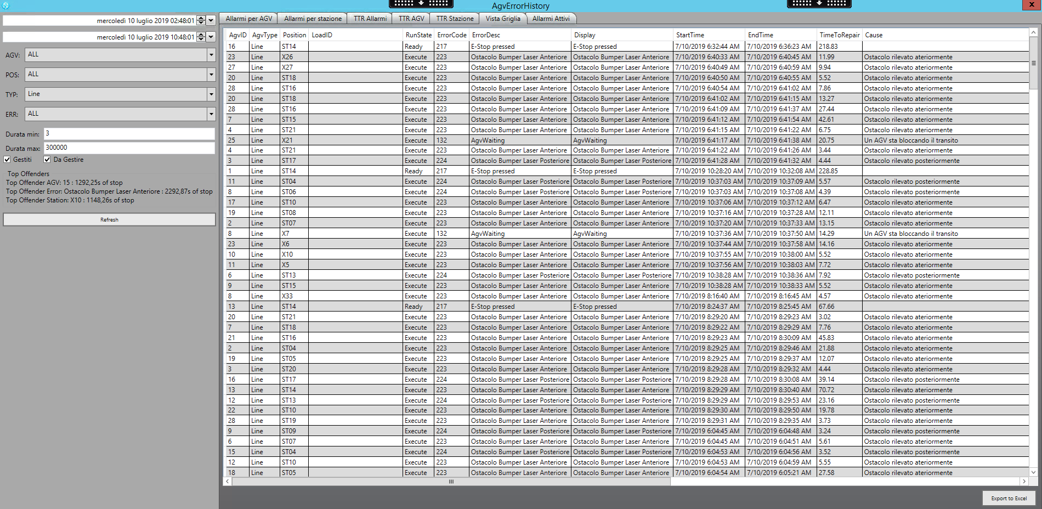Sort by the RunState column header
This screenshot has height=509, width=1042.
pyautogui.click(x=419, y=35)
